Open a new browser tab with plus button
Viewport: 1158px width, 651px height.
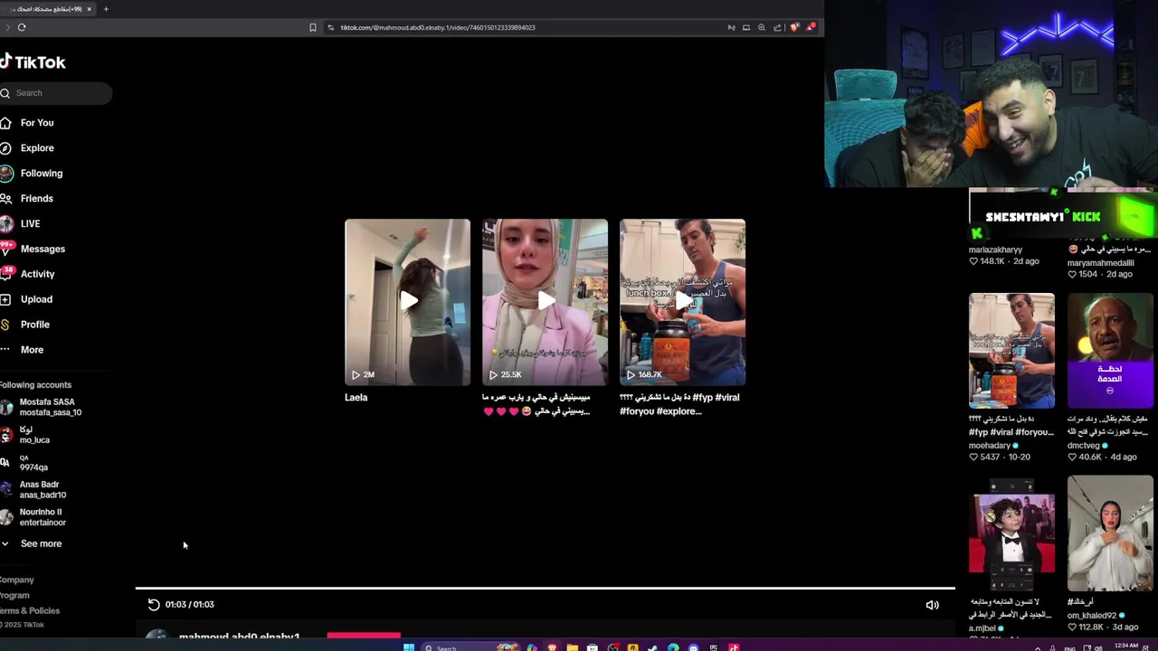pyautogui.click(x=106, y=9)
